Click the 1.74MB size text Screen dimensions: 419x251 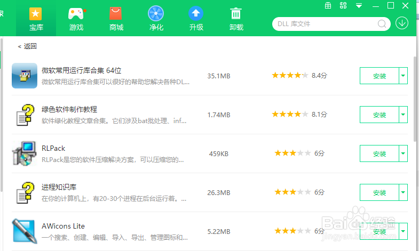point(219,115)
